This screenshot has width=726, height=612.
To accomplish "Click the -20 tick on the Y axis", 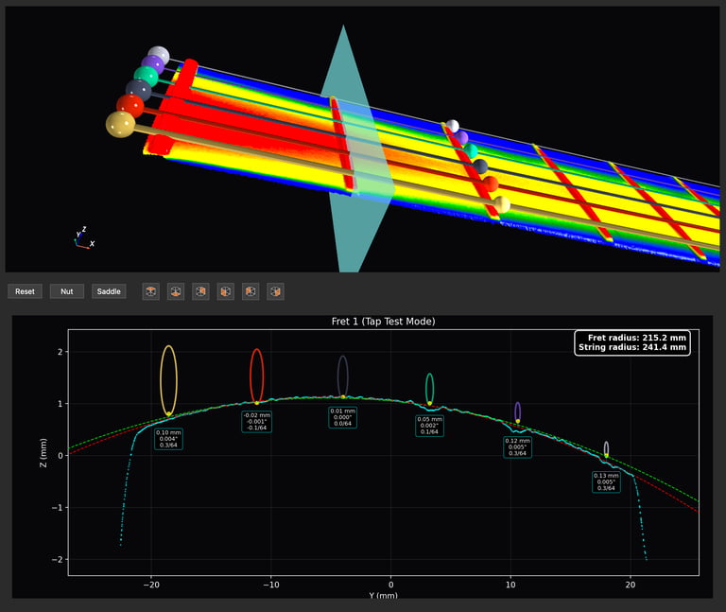I will [151, 585].
